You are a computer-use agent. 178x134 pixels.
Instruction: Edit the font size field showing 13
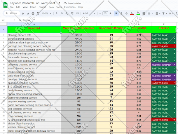point(105,13)
